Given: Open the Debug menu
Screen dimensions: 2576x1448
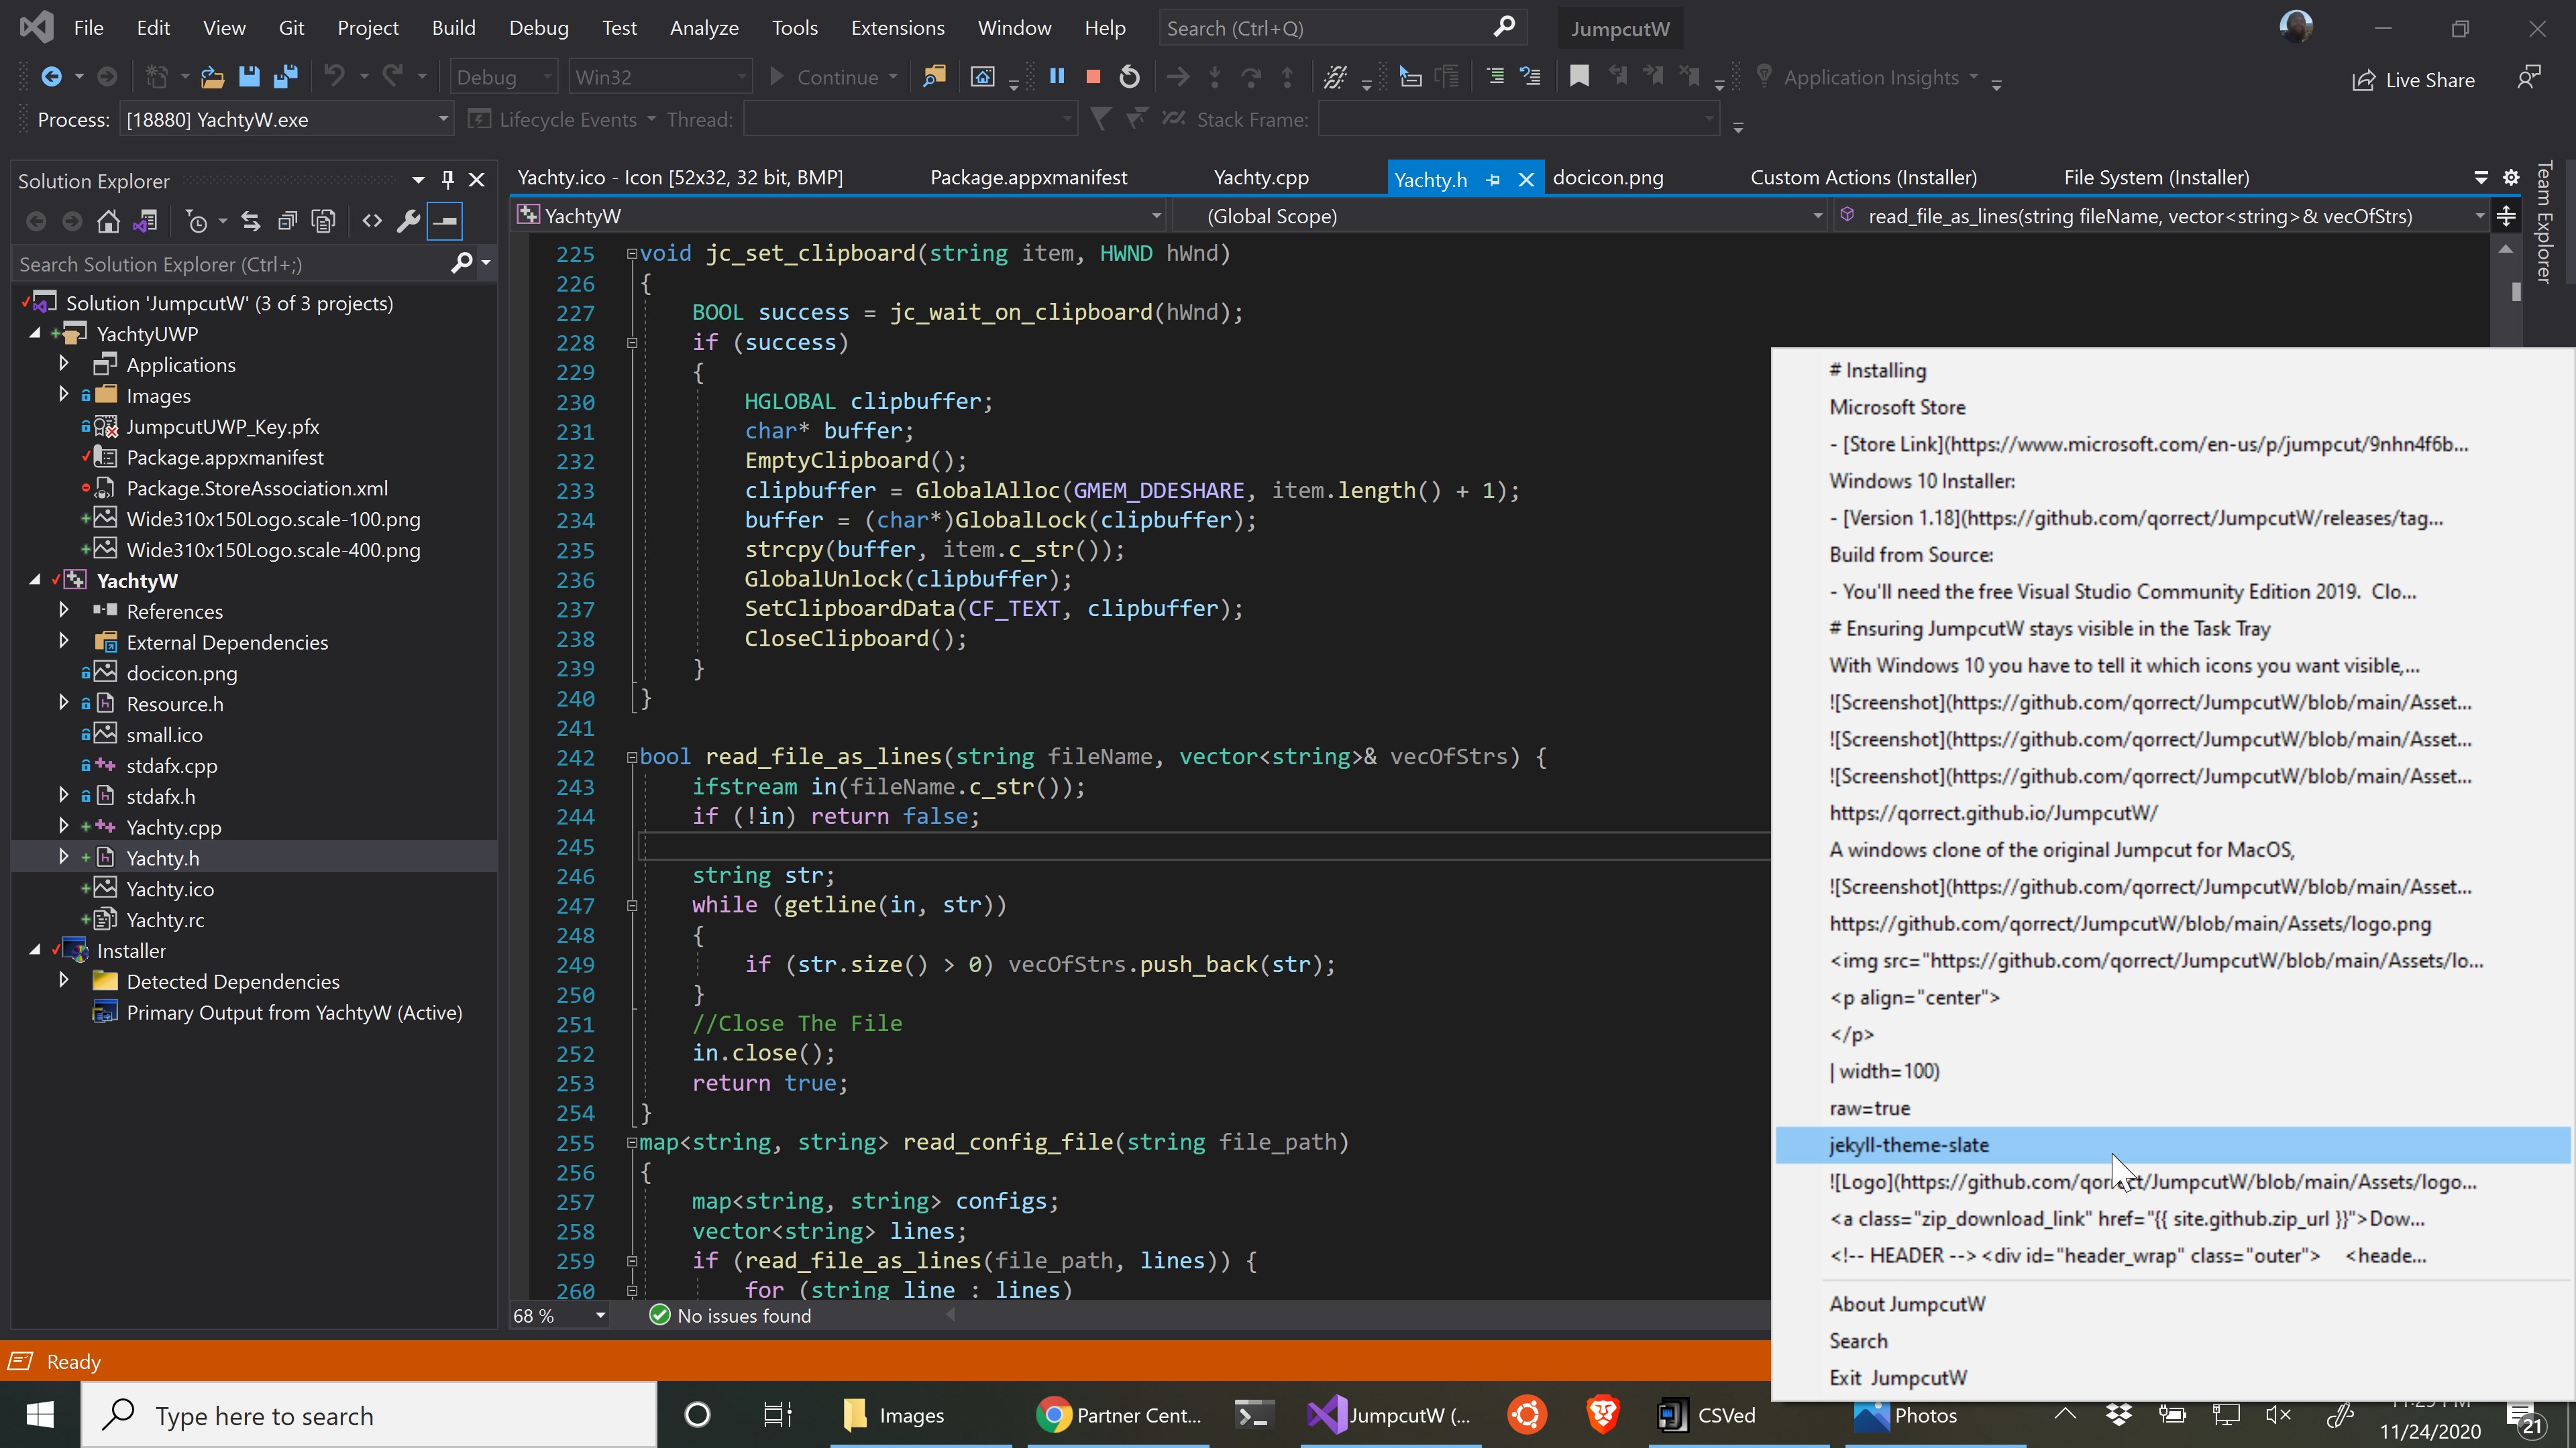Looking at the screenshot, I should click(538, 28).
